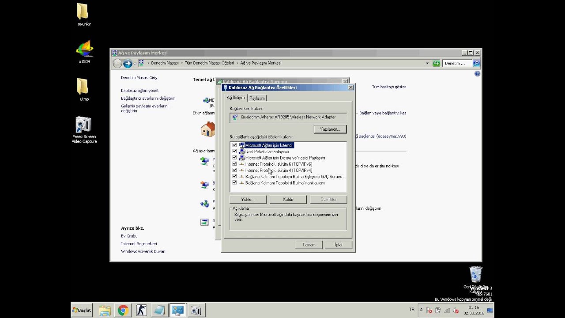
Task: Click the Qualcomm Atheros AR9285 adapter field
Action: point(288,117)
